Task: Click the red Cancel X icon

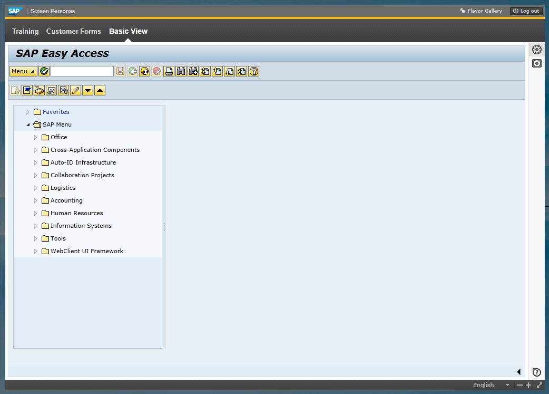Action: tap(157, 72)
